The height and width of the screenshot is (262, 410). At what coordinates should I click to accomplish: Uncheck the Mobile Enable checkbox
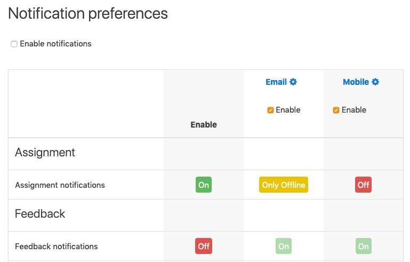336,110
